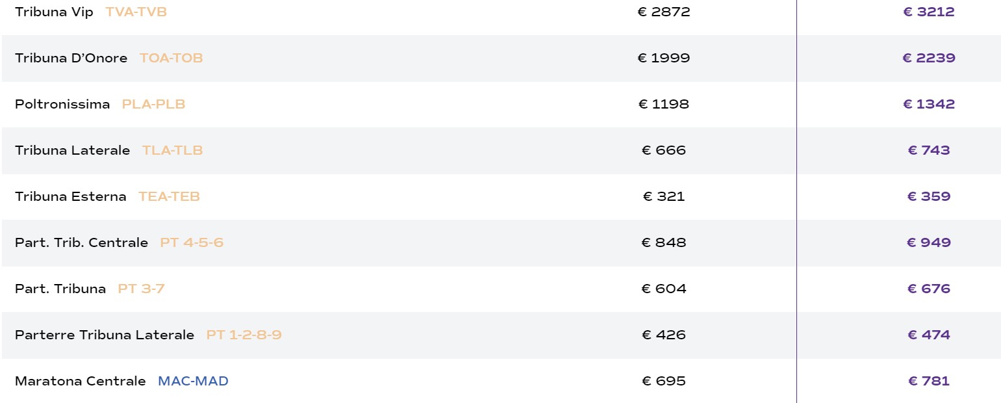Select the Tribuna D'Onore row label
Screen dimensions: 1001x403
point(71,58)
